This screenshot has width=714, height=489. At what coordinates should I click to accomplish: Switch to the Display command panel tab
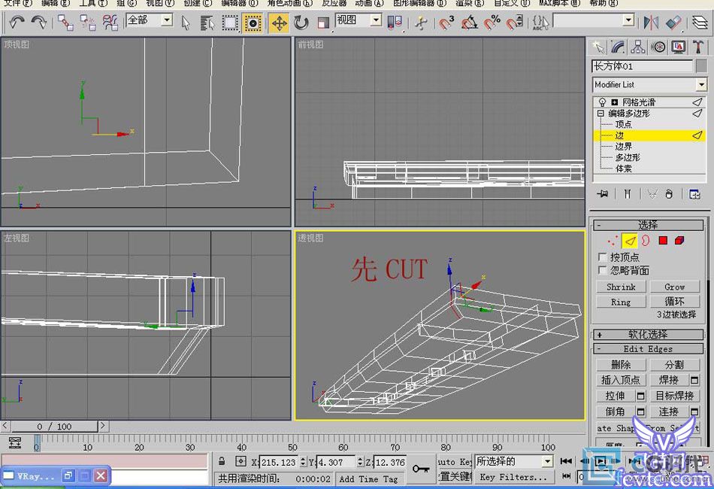(x=678, y=47)
